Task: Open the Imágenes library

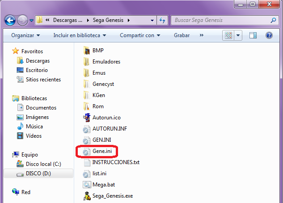Action: pos(37,117)
